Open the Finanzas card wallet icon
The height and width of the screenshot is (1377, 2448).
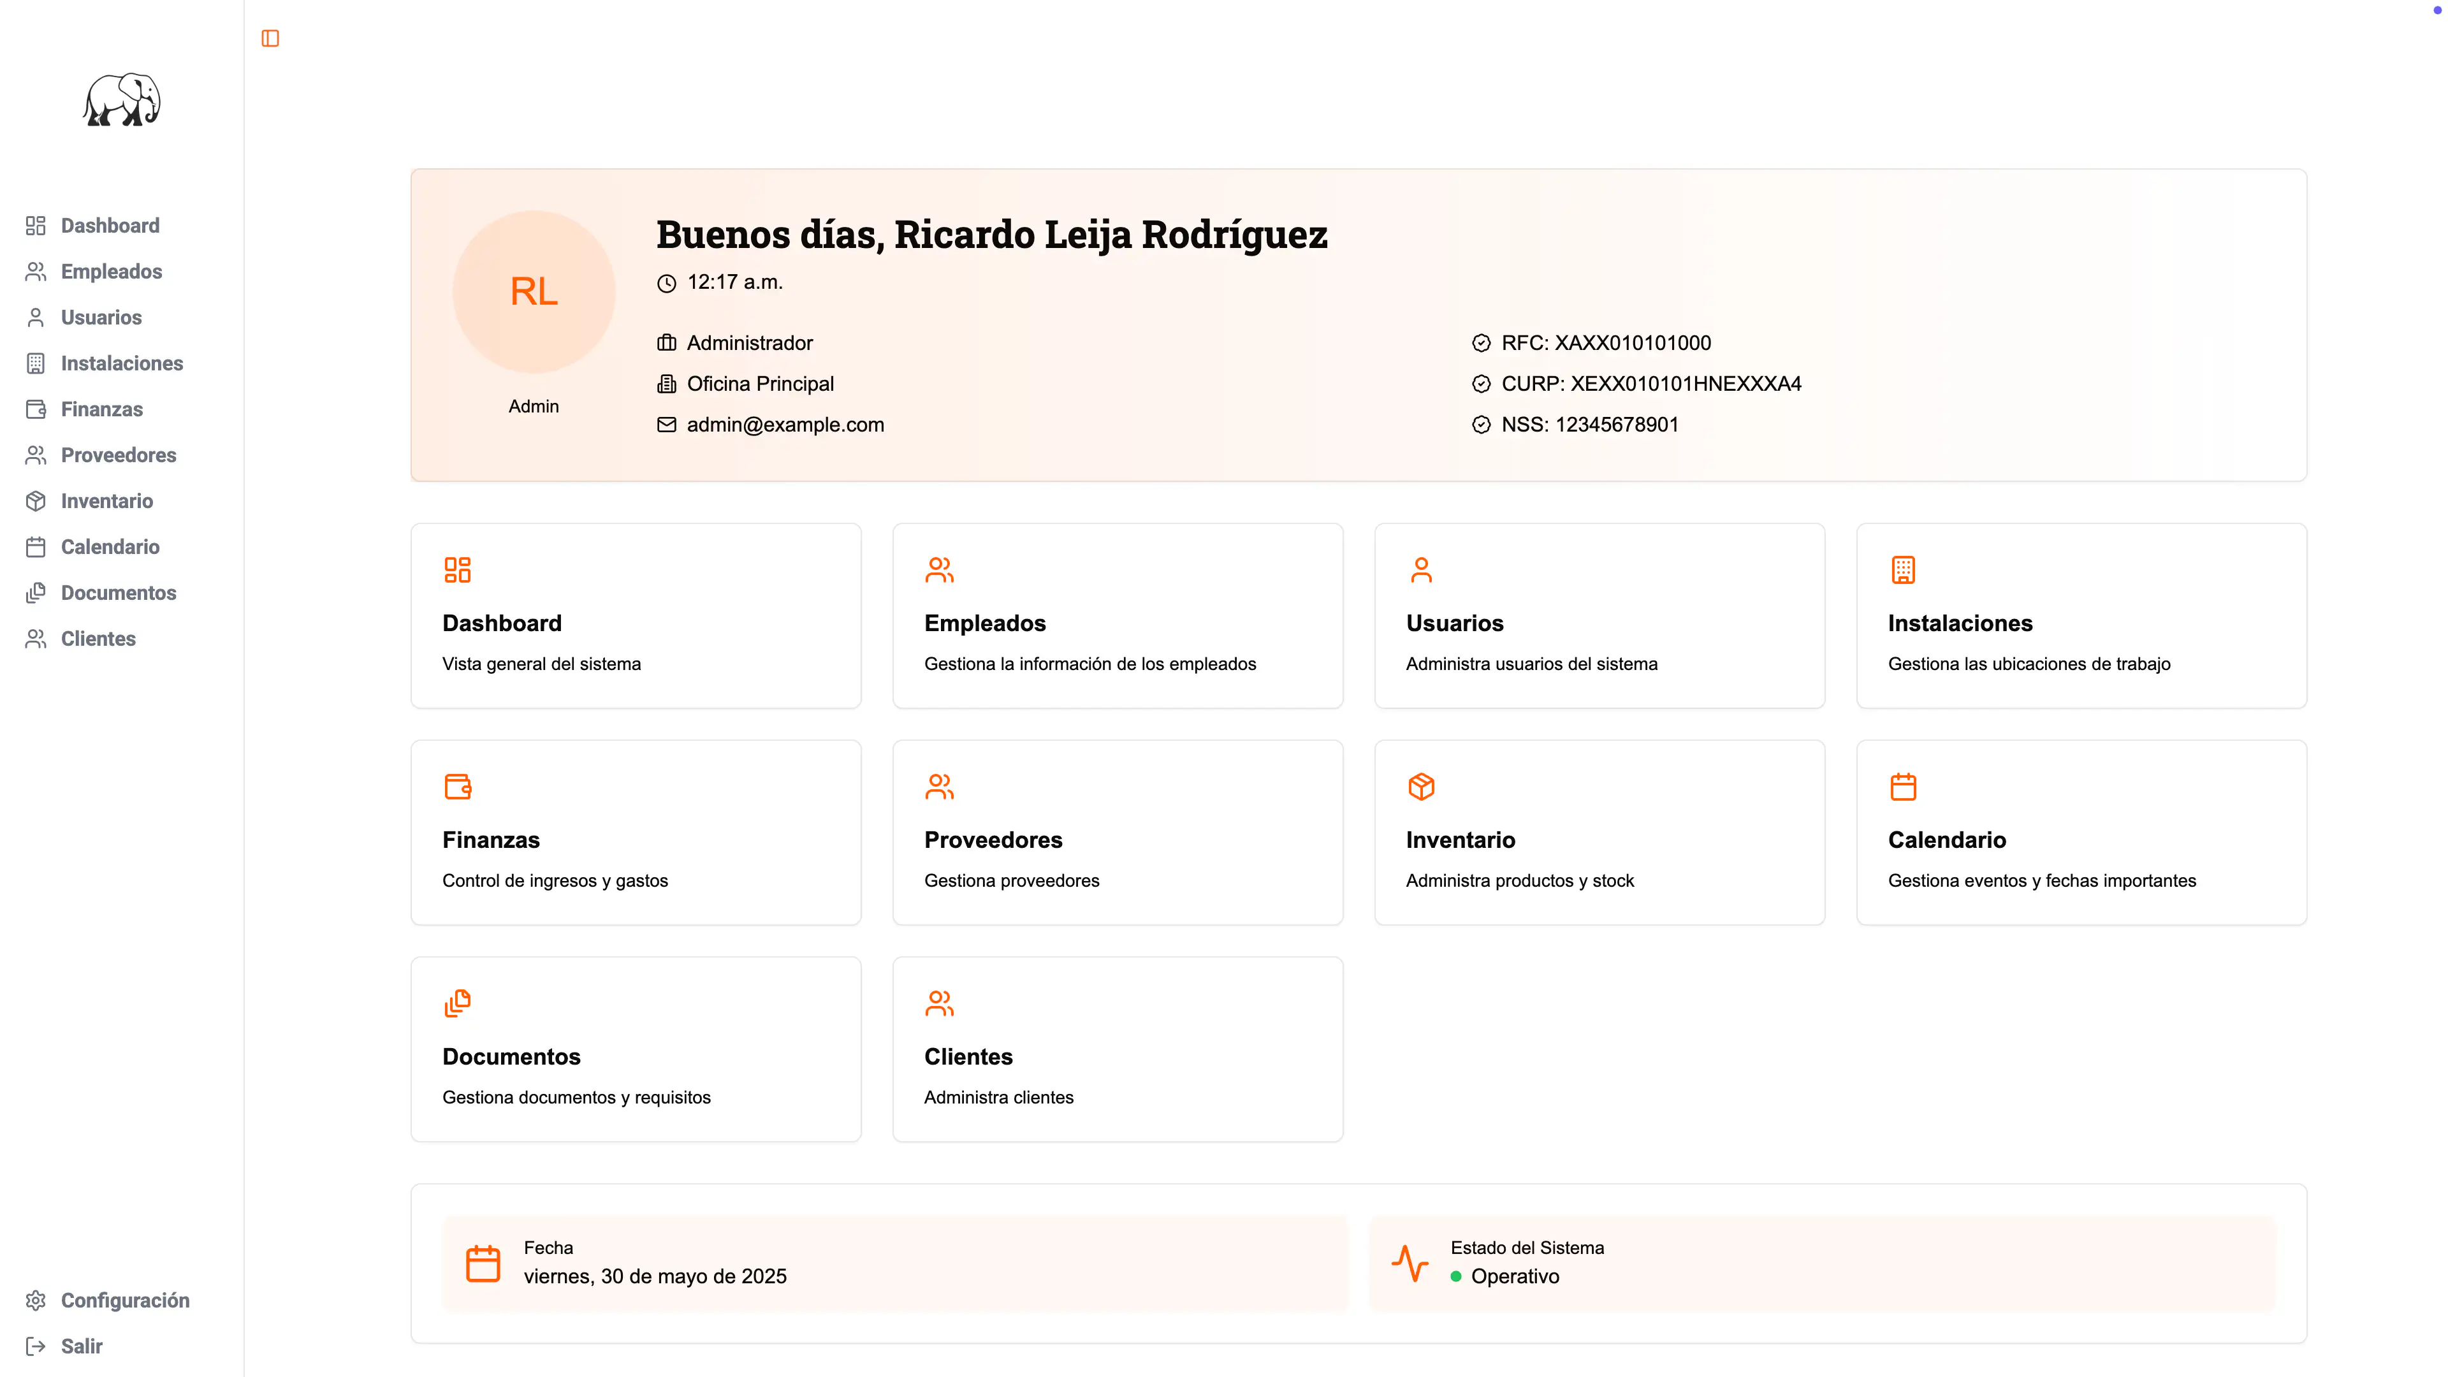tap(458, 786)
